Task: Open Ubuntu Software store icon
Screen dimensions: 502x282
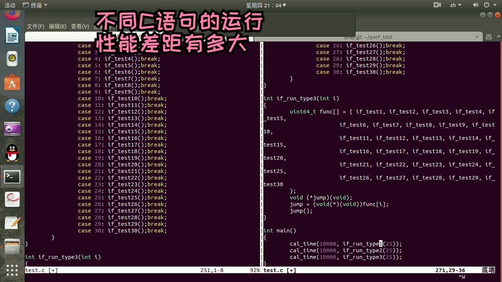Action: [x=12, y=83]
